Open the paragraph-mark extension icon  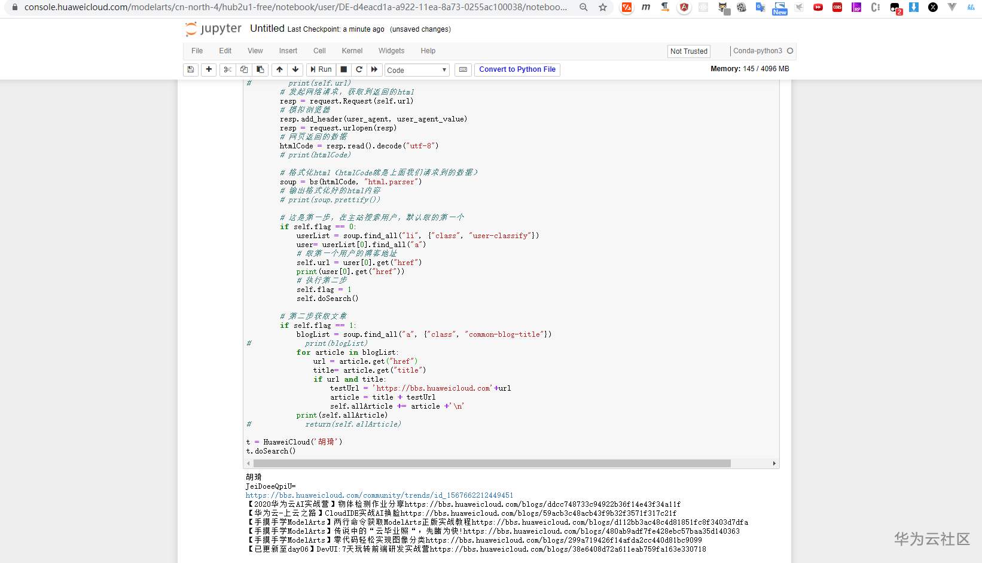click(x=665, y=7)
